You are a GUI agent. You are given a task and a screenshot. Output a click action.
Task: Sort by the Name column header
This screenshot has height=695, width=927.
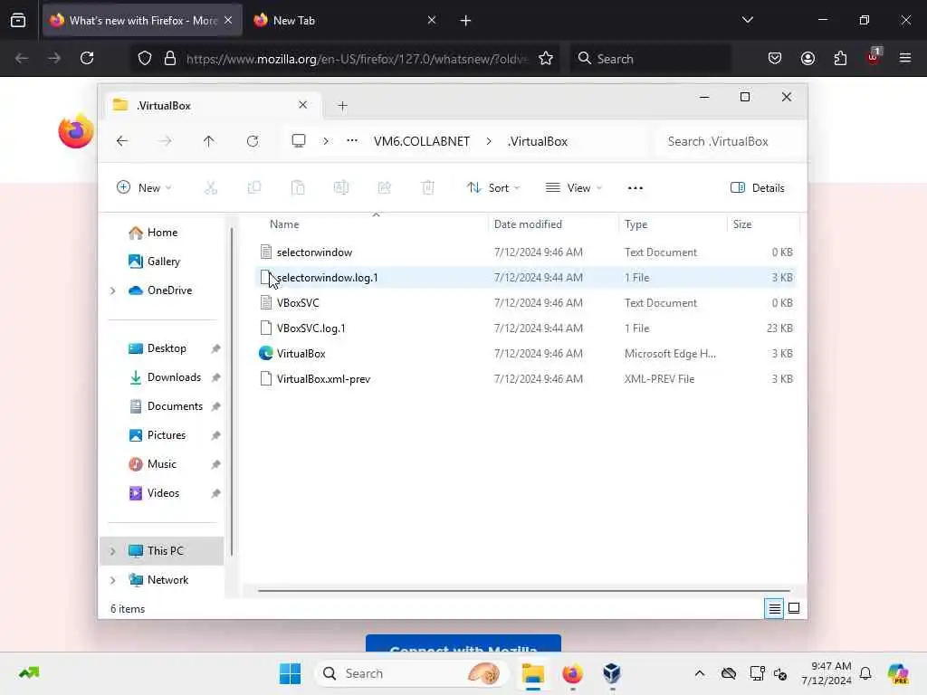coord(284,224)
